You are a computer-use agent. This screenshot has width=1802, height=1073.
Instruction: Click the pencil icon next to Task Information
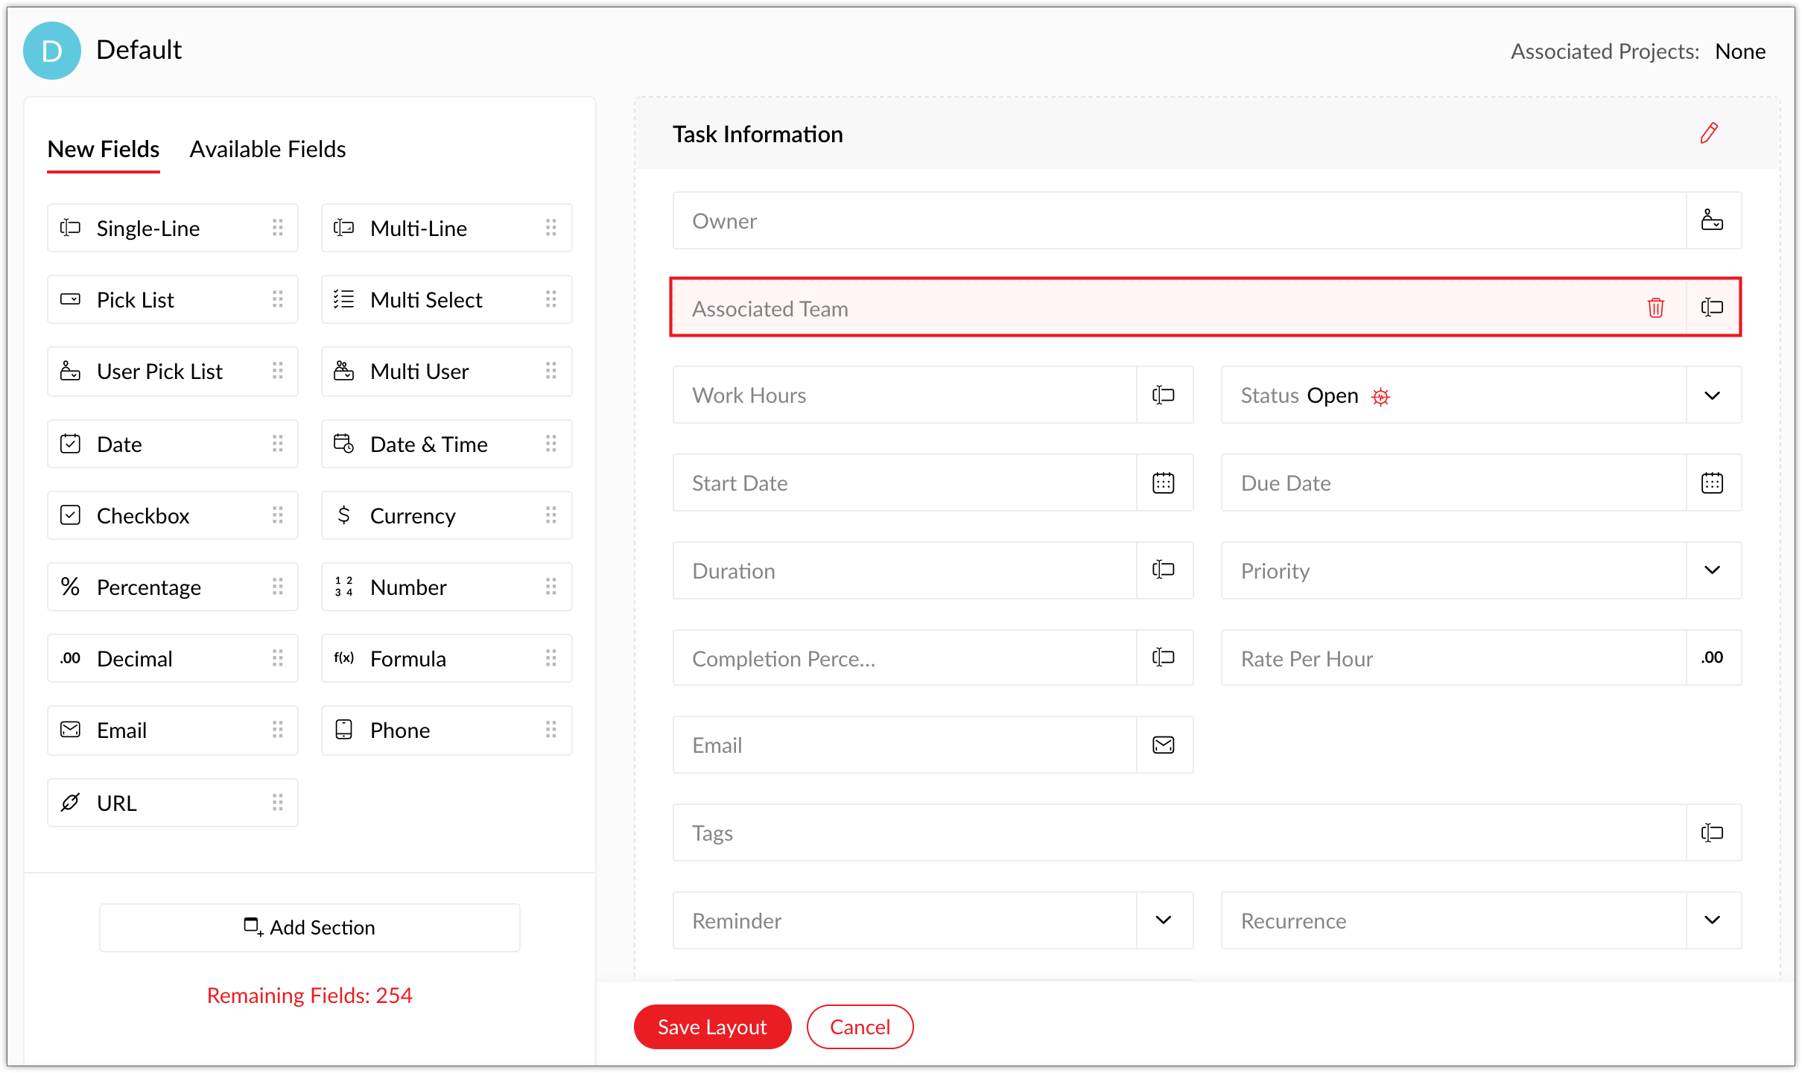1709,133
